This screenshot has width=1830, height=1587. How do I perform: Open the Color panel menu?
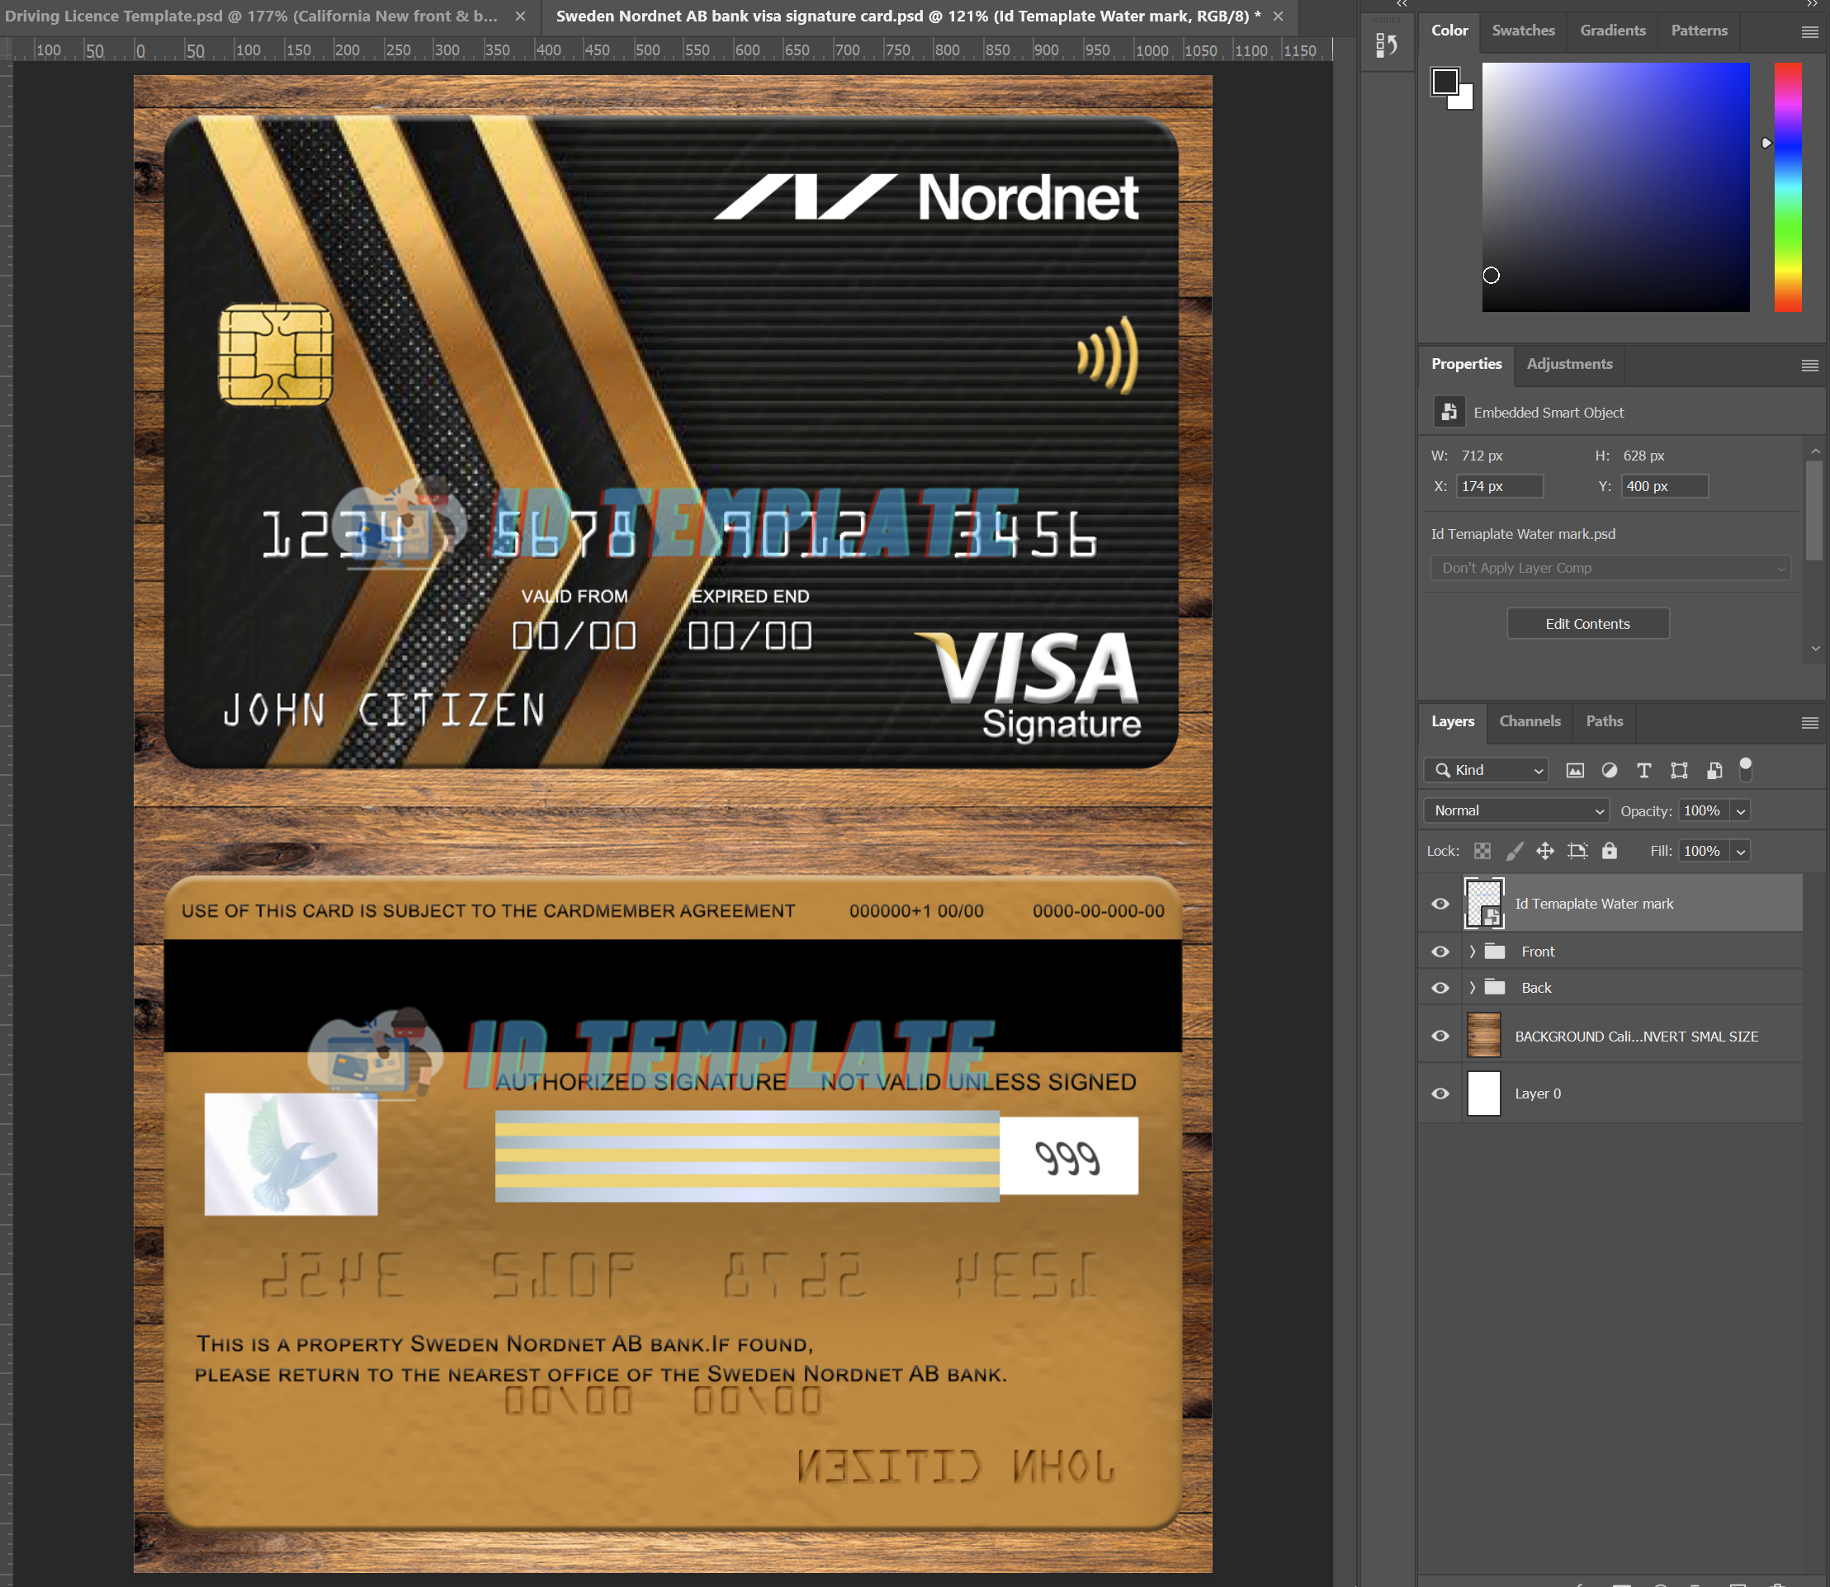1809,32
